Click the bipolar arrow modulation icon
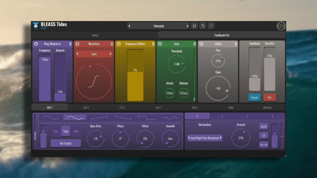The height and width of the screenshot is (178, 317). 264,145
